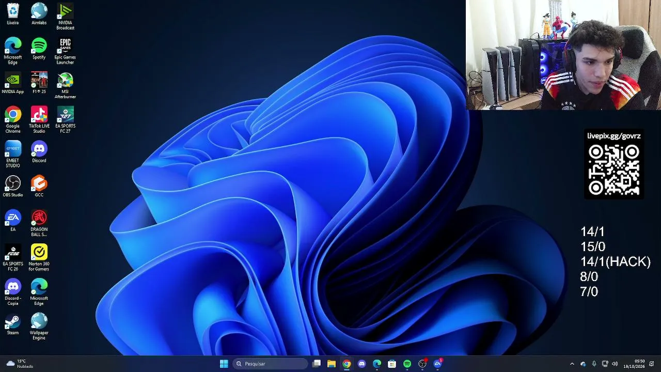Click the DRAGON BALL game shortcut
This screenshot has height=372, width=661.
pyautogui.click(x=39, y=224)
